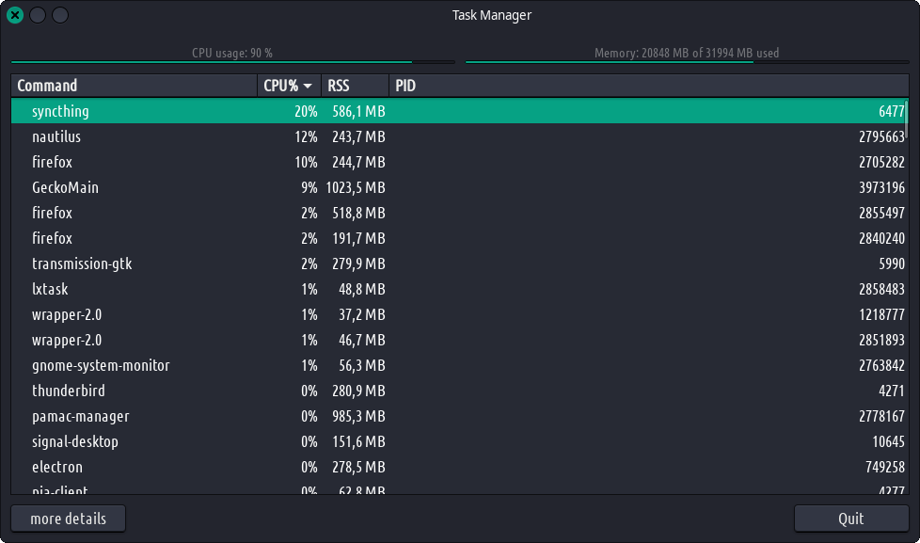
Task: Click the process list vertical scrollbar
Action: [907, 282]
